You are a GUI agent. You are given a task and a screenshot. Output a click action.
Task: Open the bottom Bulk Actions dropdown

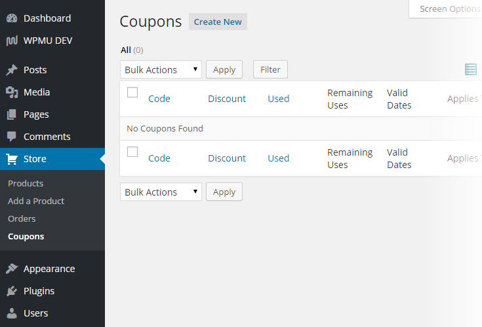(x=161, y=192)
